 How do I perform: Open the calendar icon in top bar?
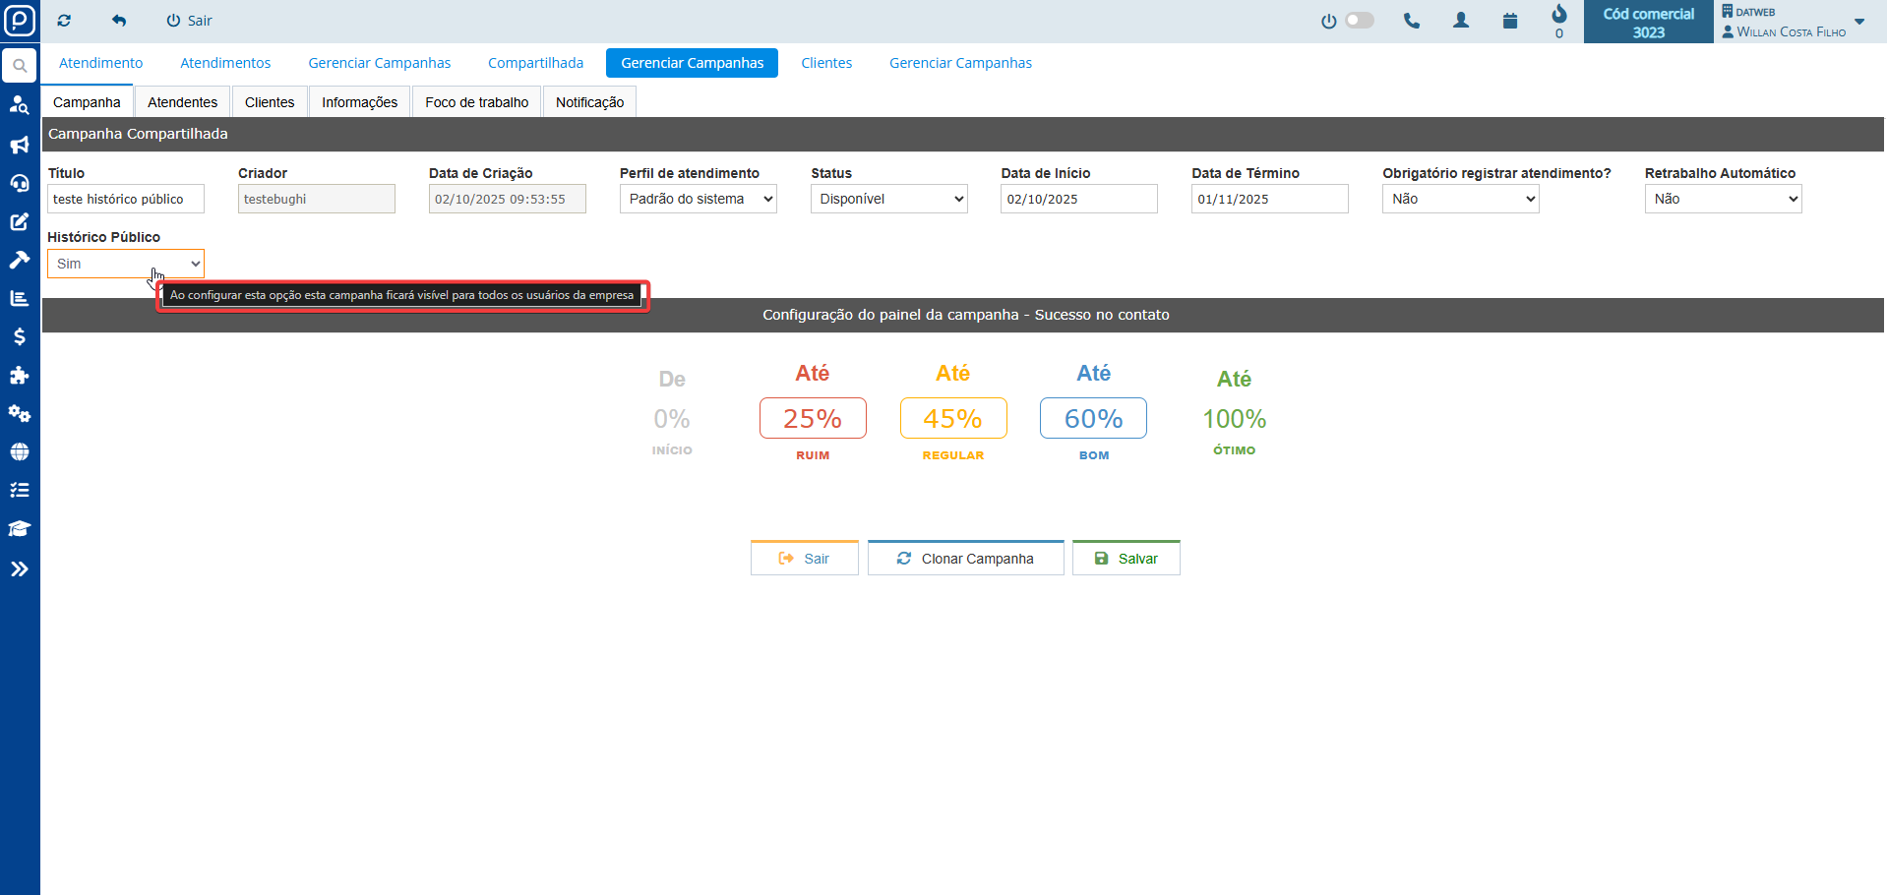pos(1510,21)
